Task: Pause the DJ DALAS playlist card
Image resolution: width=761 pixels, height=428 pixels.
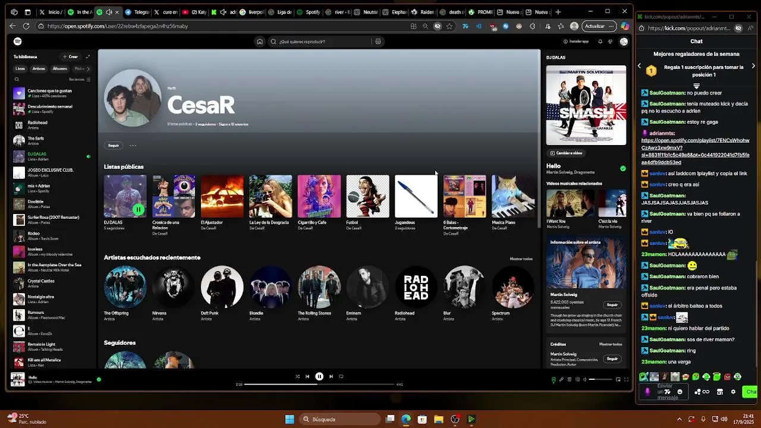Action: pyautogui.click(x=138, y=209)
